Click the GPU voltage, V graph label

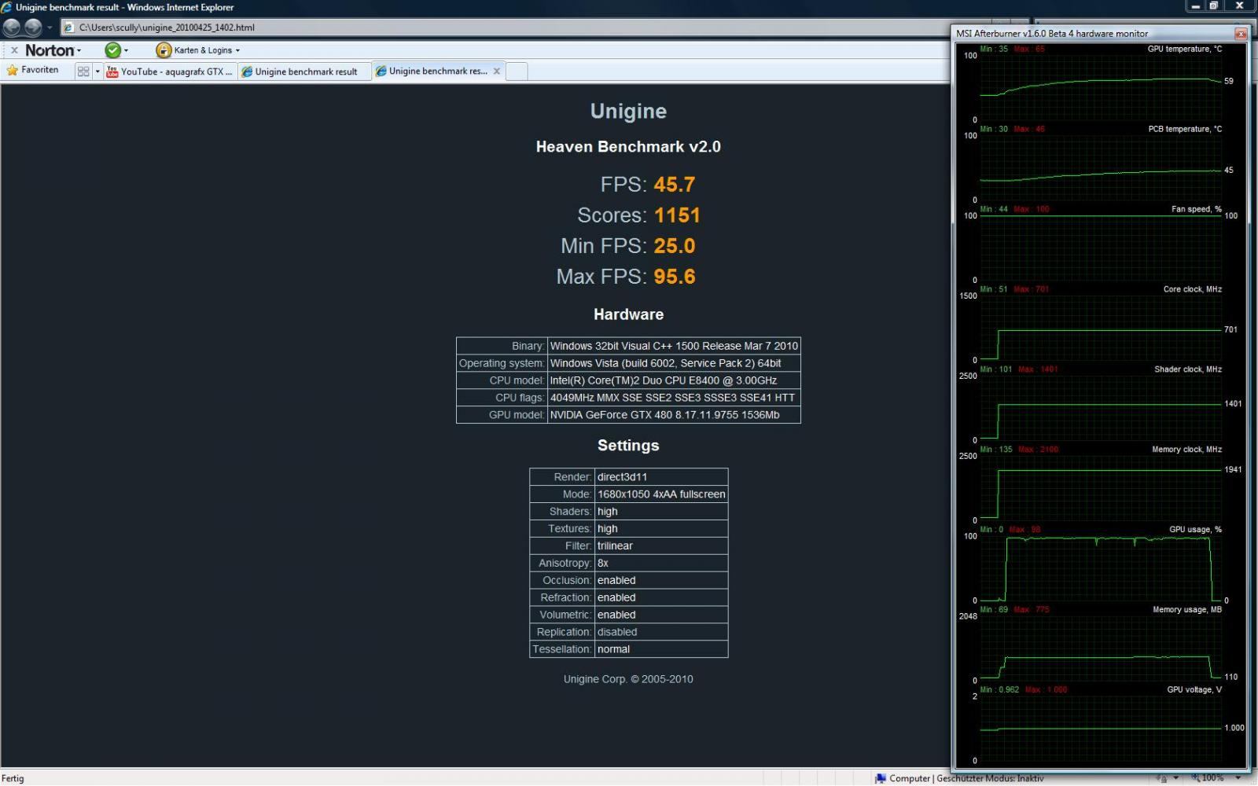click(x=1194, y=690)
